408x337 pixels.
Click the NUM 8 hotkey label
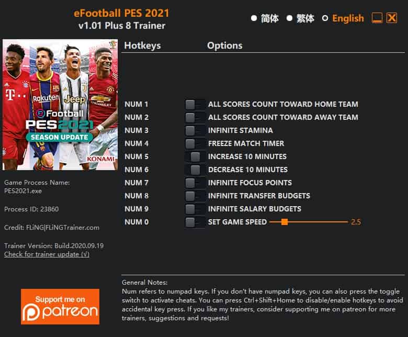pos(137,196)
